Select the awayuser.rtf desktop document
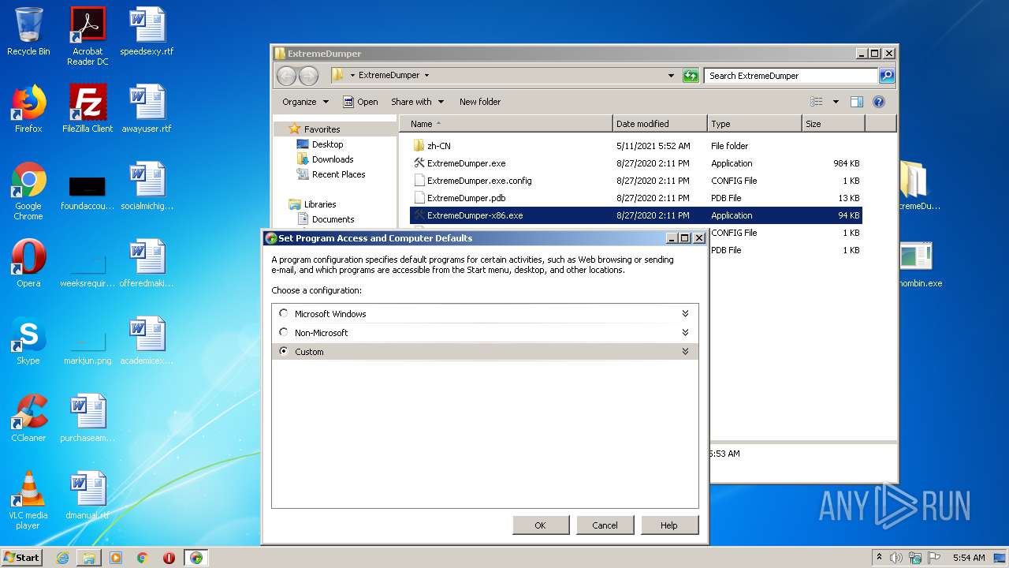The height and width of the screenshot is (568, 1009). [x=147, y=109]
